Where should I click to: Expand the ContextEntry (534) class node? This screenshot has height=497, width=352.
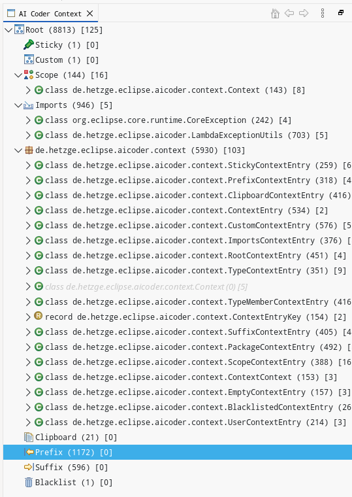pyautogui.click(x=28, y=211)
